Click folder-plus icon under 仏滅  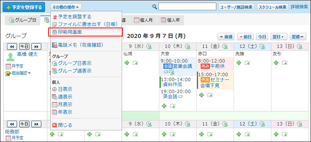[136, 63]
